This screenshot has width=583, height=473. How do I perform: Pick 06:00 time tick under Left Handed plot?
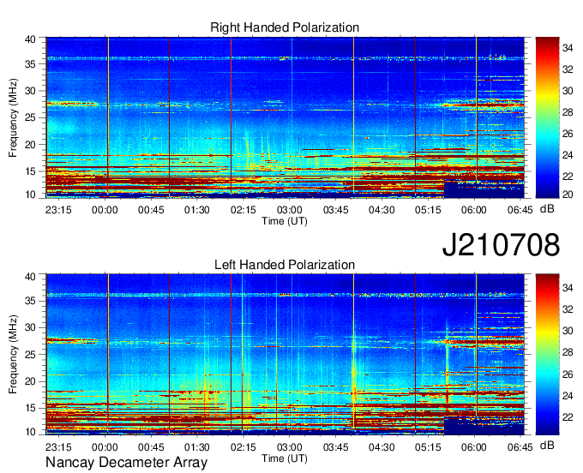(x=473, y=446)
